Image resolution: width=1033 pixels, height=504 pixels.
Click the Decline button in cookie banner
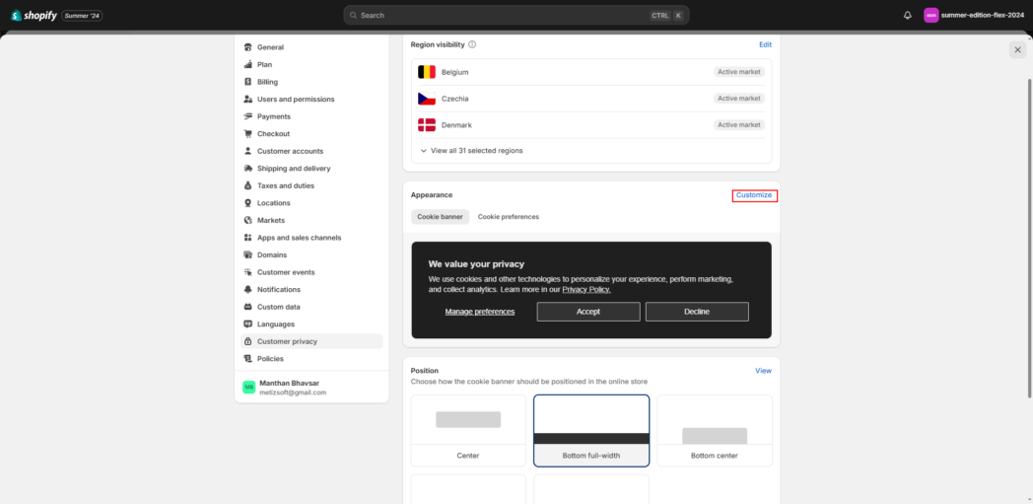[x=697, y=312]
